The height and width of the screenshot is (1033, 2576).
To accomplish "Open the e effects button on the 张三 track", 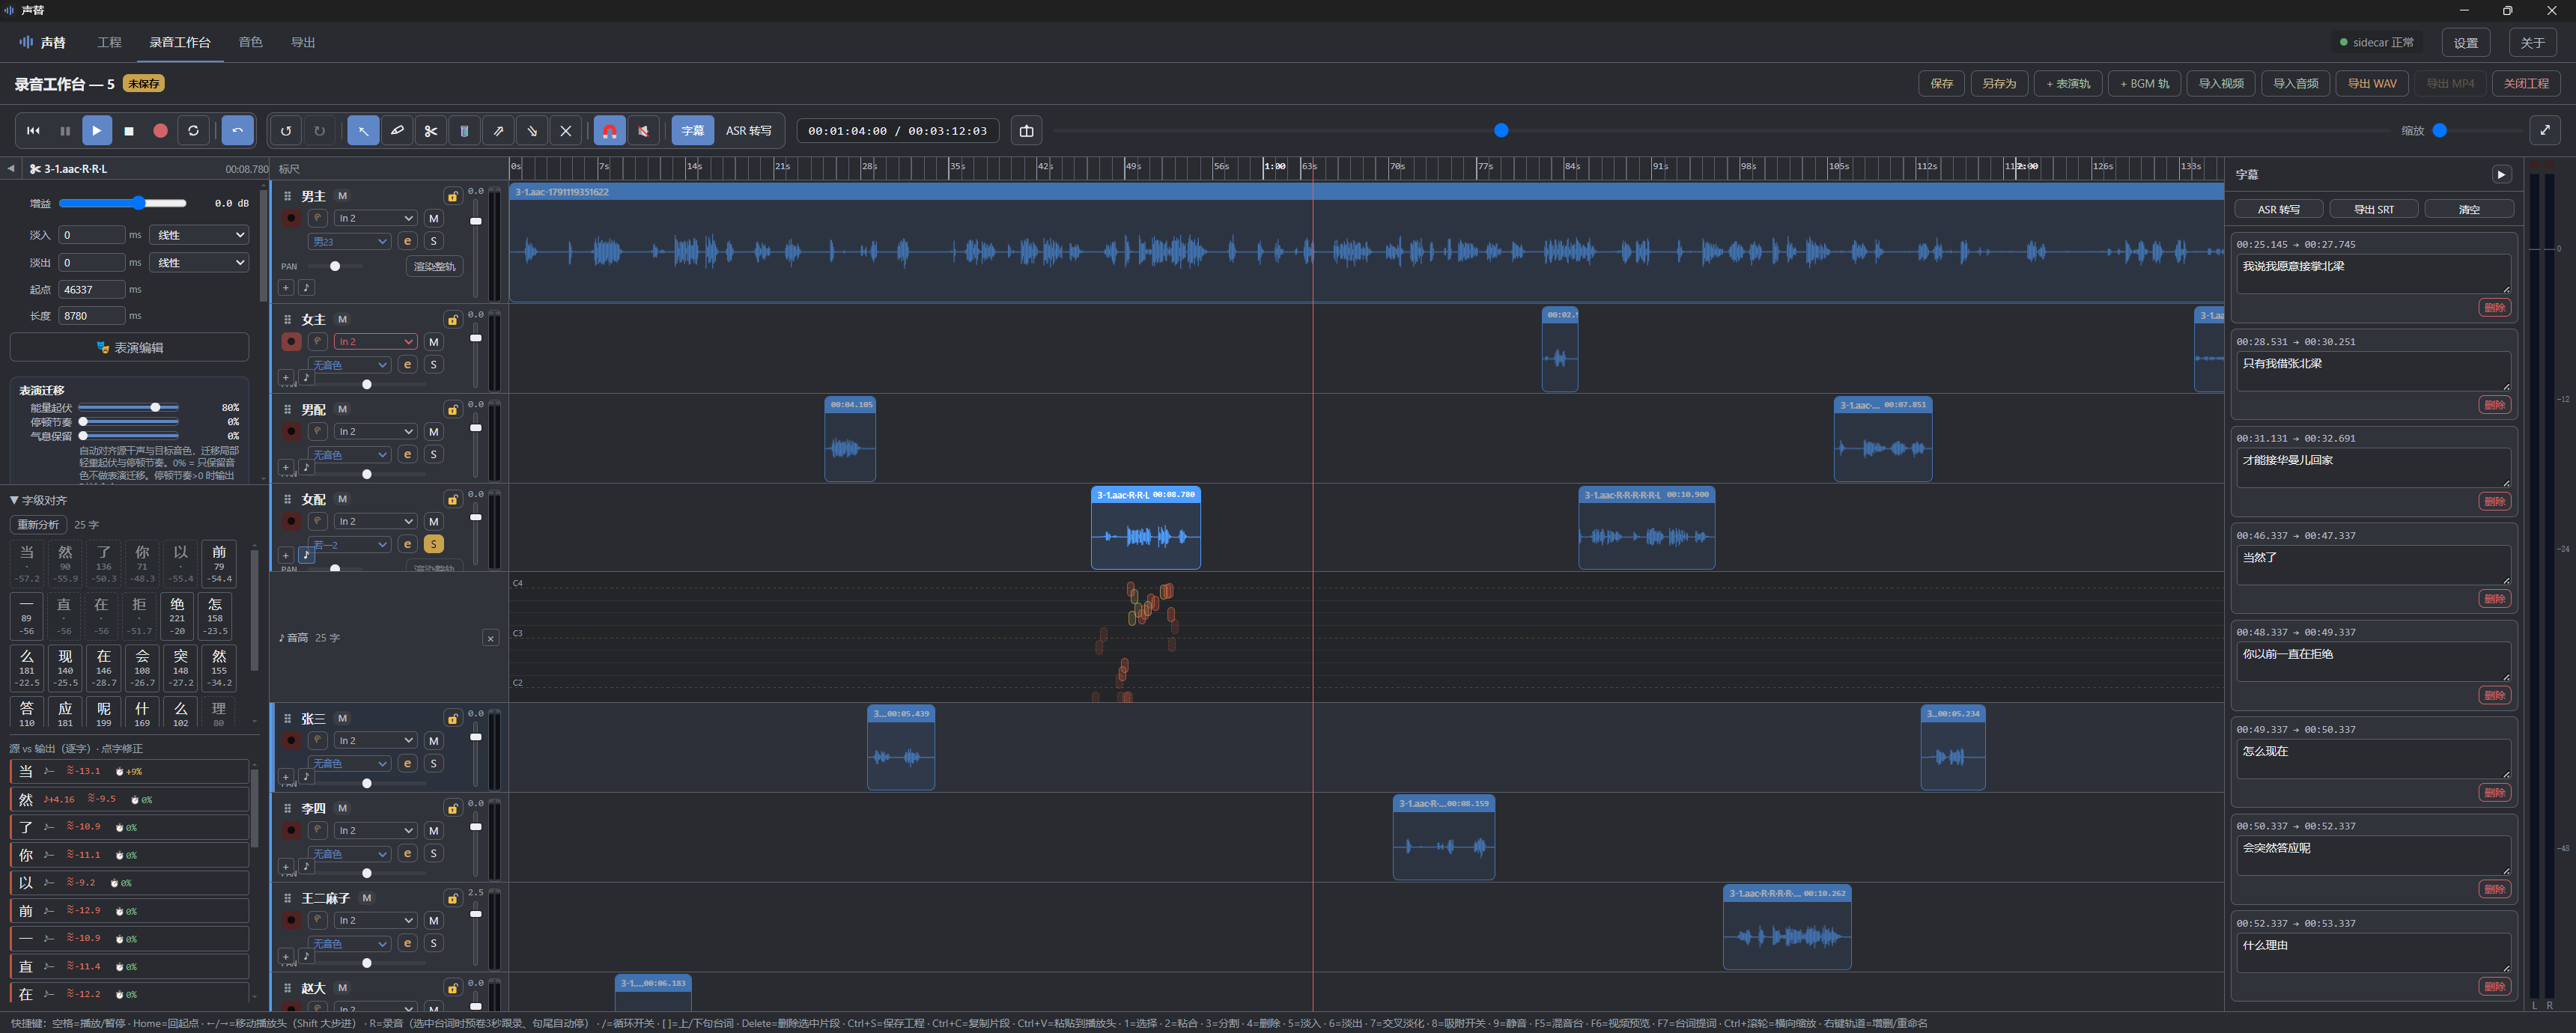I will point(407,763).
